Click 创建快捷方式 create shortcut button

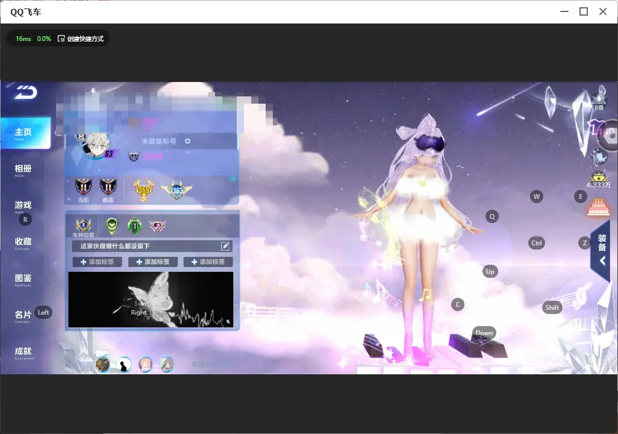click(81, 39)
